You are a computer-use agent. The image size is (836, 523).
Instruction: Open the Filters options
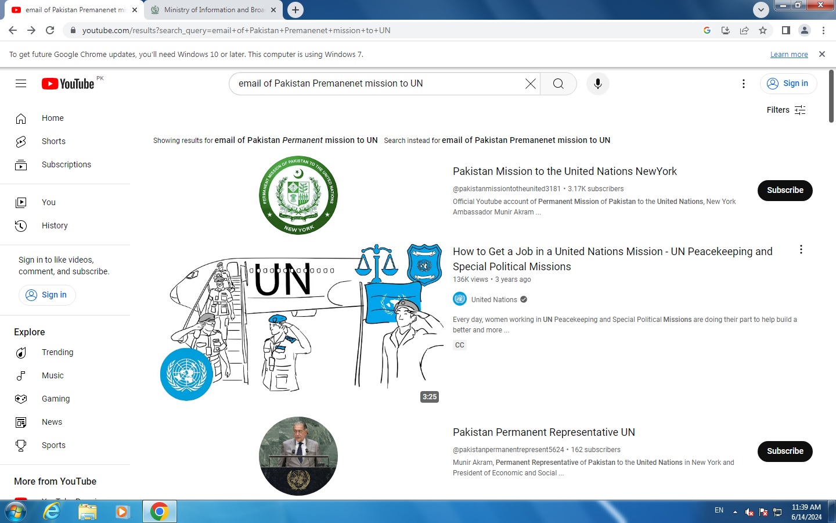(786, 110)
